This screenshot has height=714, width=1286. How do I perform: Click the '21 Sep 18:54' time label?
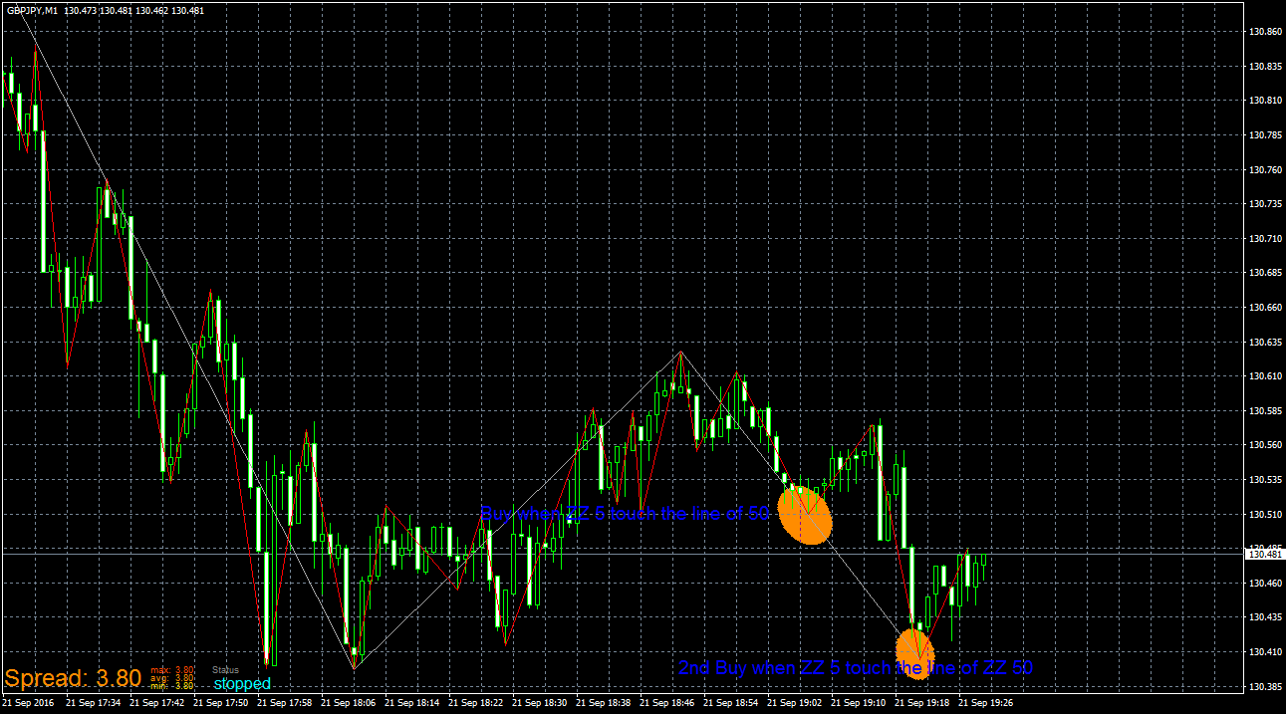tap(730, 703)
